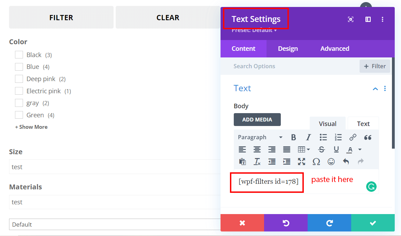Click the CLEAR button
401x236 pixels.
(168, 17)
